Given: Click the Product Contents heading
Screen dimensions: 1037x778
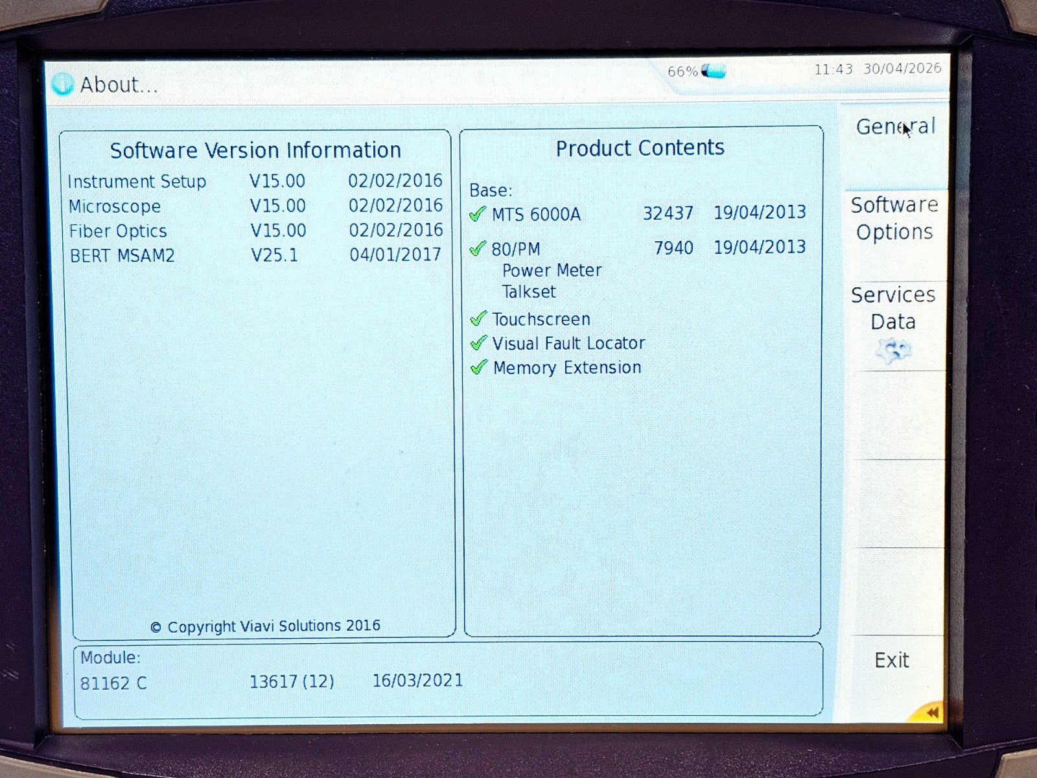Looking at the screenshot, I should coord(640,148).
